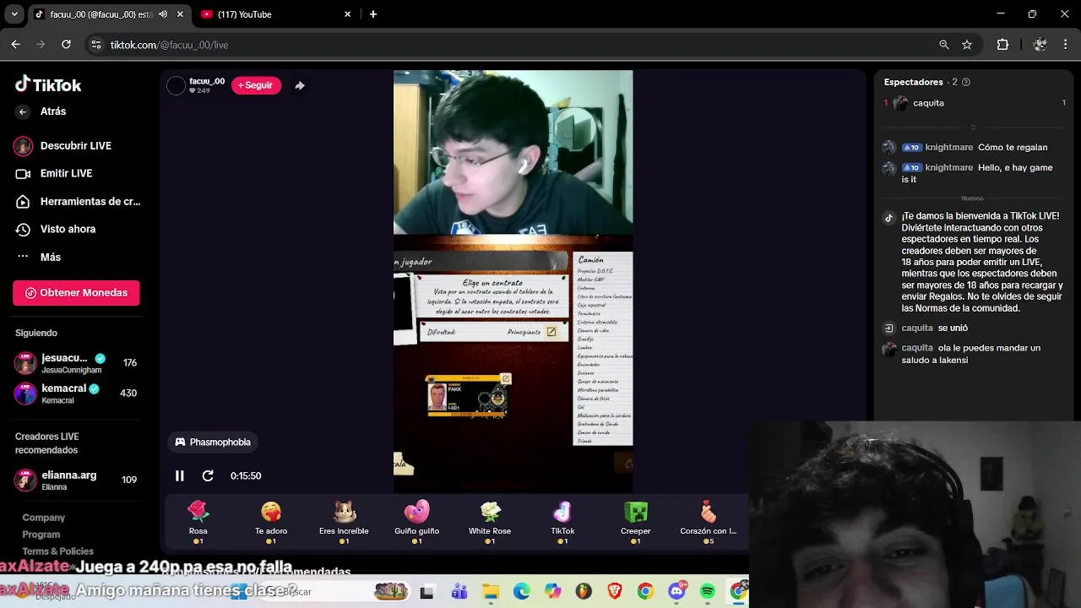Send the Rosa gift
The height and width of the screenshot is (608, 1081).
point(198,522)
